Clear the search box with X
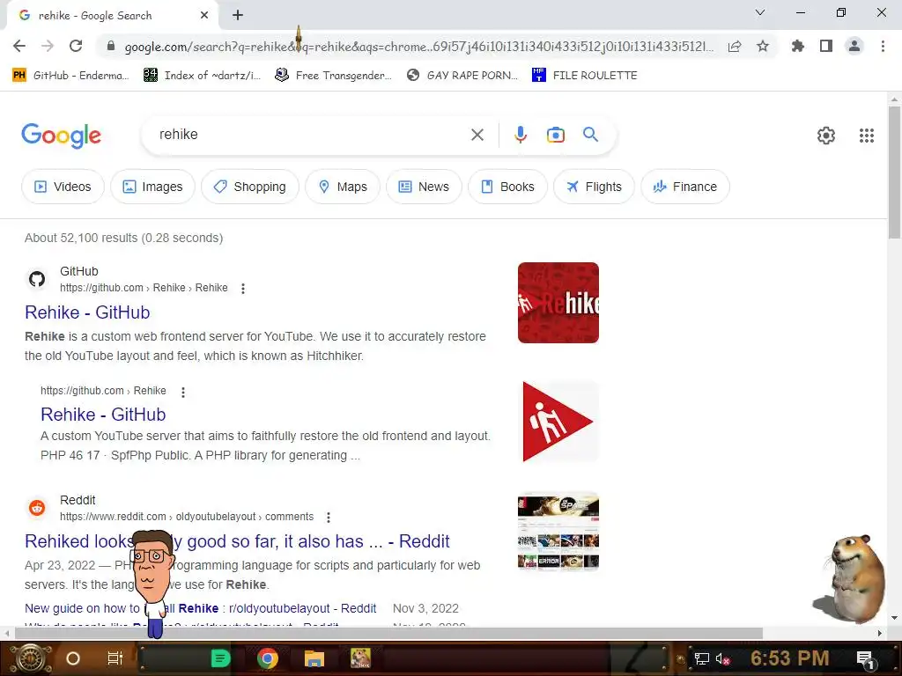Viewport: 902px width, 676px height. tap(477, 135)
